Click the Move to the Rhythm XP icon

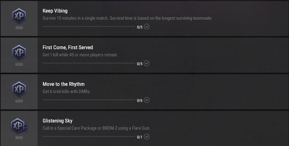(x=19, y=89)
